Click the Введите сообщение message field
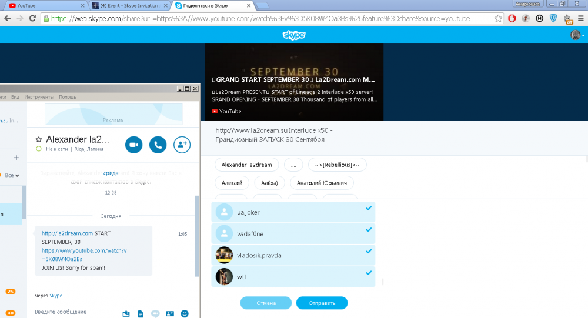The width and height of the screenshot is (588, 318). 61,312
